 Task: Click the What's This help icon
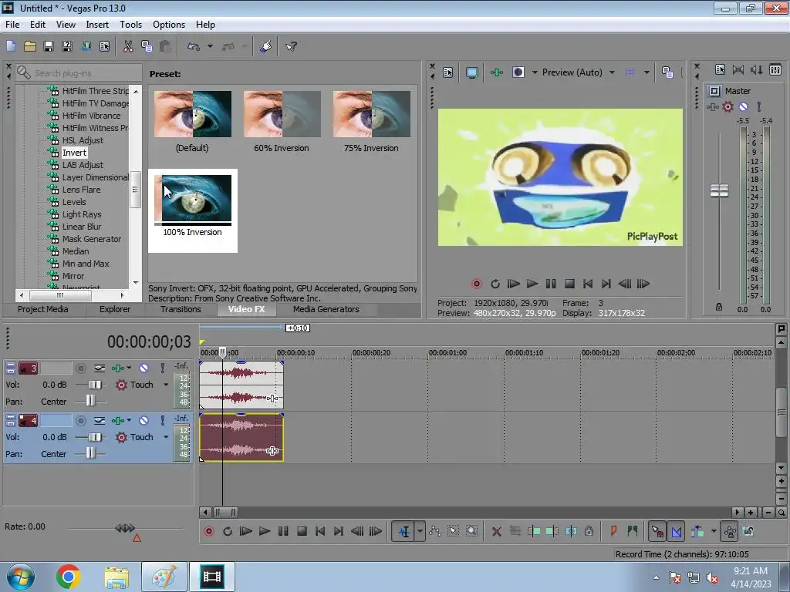tap(291, 46)
